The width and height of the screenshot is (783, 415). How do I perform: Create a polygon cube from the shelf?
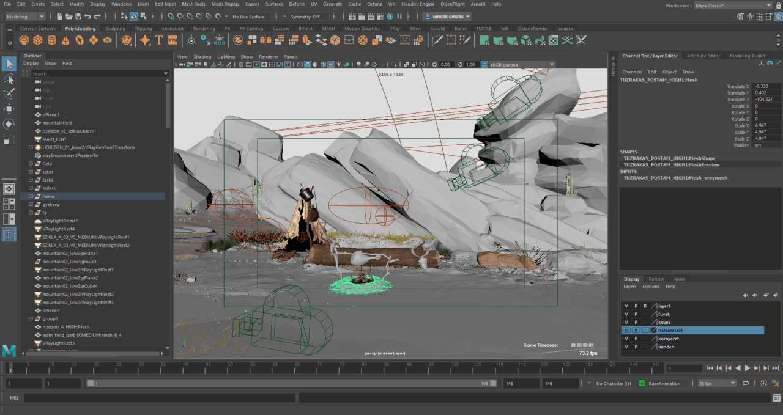pos(38,40)
